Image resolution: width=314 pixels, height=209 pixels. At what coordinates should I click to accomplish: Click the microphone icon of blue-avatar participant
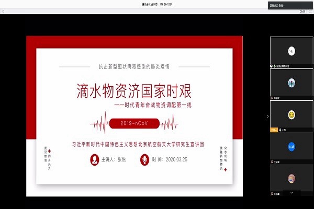(x=272, y=162)
